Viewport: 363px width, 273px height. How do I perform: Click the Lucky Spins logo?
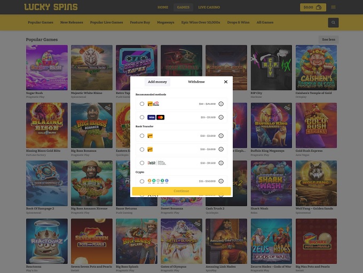click(51, 7)
